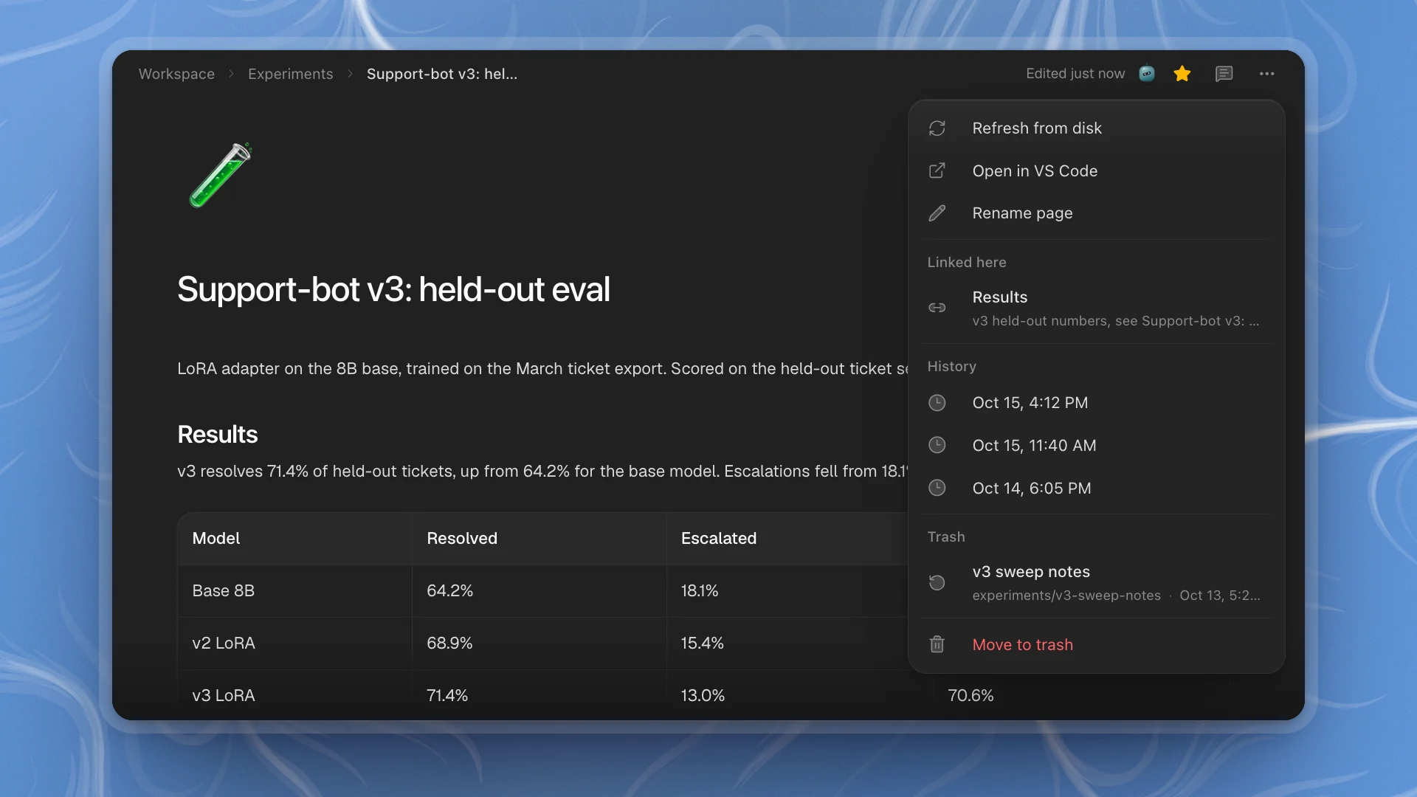Select the 64.2% cell
This screenshot has width=1417, height=797.
click(539, 591)
